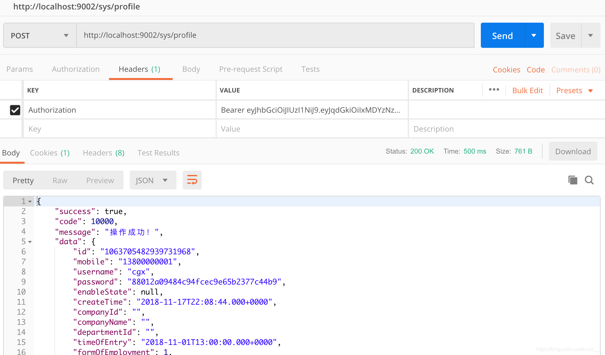Click the request URL input field
The image size is (605, 355).
click(275, 35)
